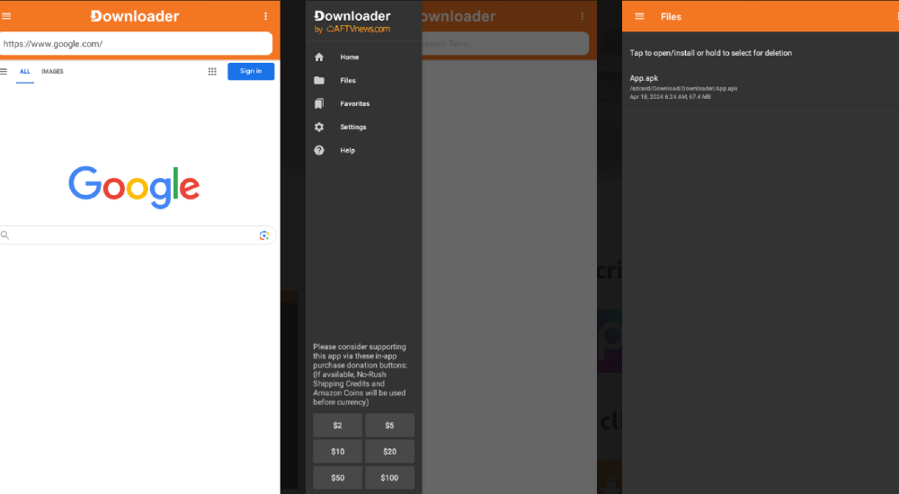Open Google page hamburger menu beside ALL
Image resolution: width=899 pixels, height=494 pixels.
coord(4,72)
